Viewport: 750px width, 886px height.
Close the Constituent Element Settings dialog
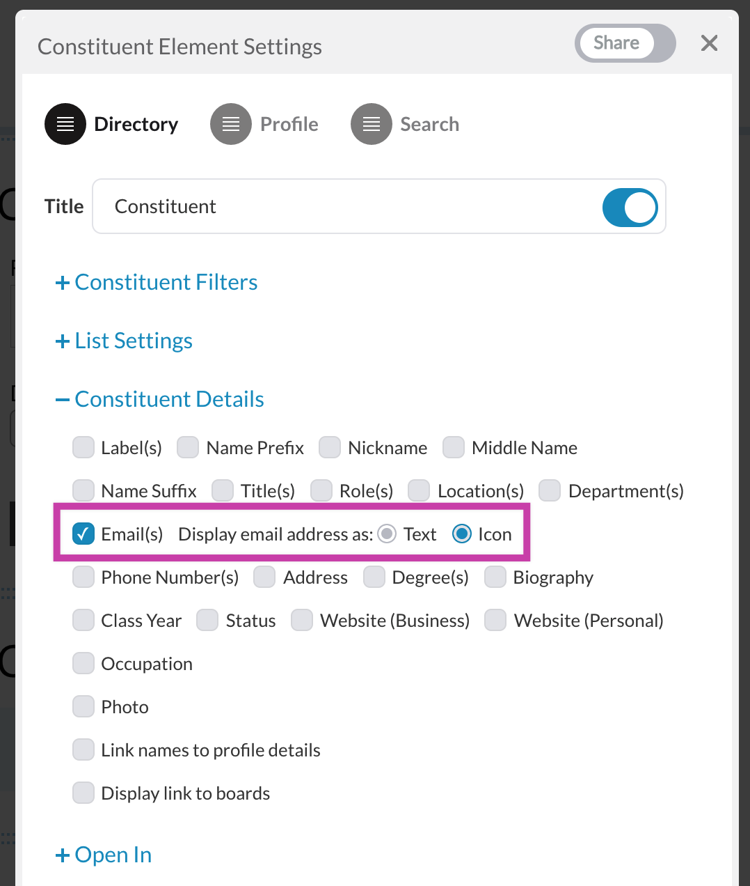(709, 43)
